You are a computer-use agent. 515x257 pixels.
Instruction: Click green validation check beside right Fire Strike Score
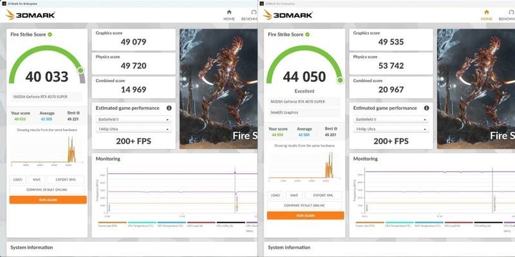[x=308, y=35]
